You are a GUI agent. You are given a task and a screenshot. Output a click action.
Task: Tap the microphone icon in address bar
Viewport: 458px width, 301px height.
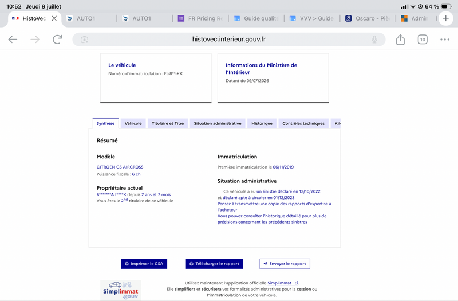(x=374, y=40)
